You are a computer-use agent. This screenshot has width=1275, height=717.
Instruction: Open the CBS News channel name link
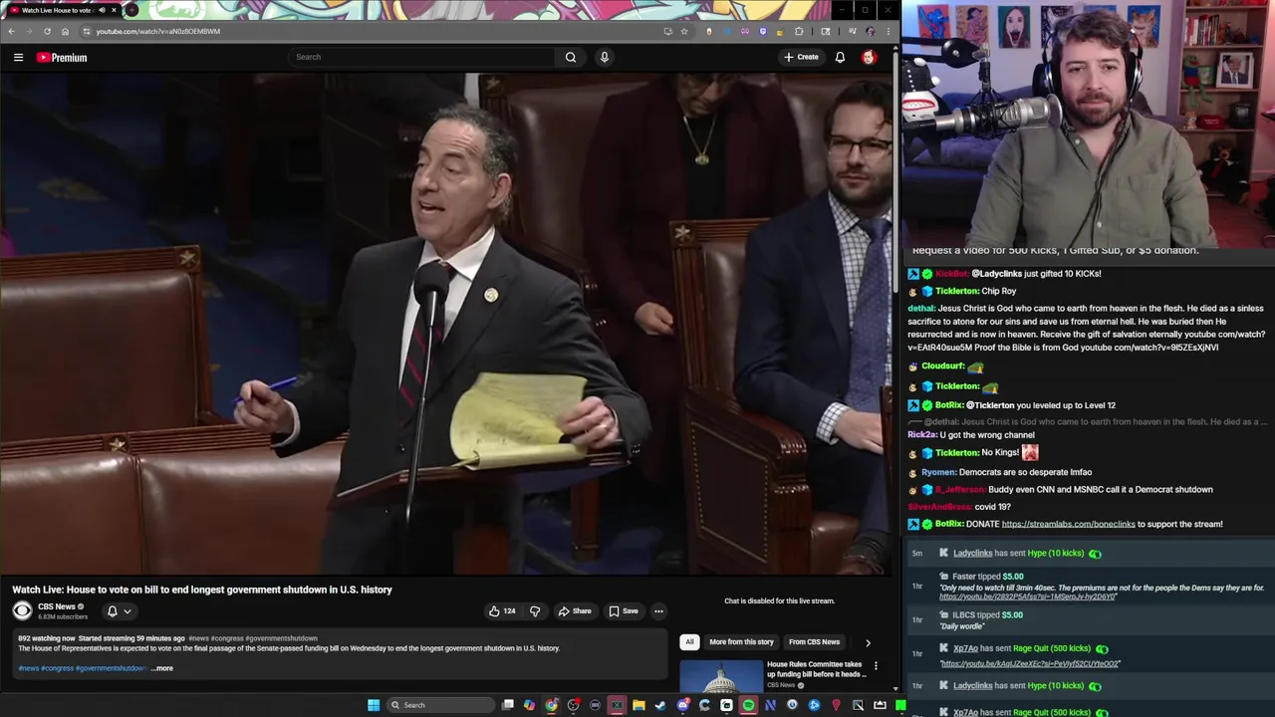tap(57, 606)
